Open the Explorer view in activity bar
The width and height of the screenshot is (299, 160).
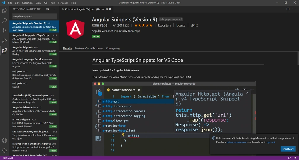point(4,10)
